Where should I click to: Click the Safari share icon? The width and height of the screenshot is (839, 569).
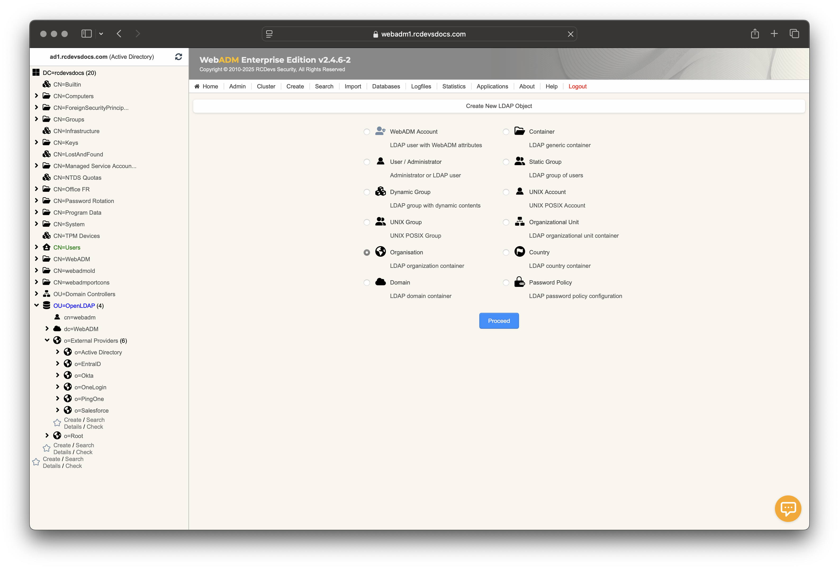click(x=755, y=34)
